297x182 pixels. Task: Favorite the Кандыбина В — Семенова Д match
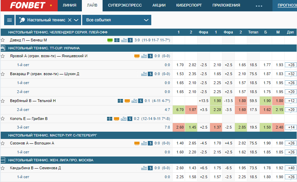pos(3,168)
